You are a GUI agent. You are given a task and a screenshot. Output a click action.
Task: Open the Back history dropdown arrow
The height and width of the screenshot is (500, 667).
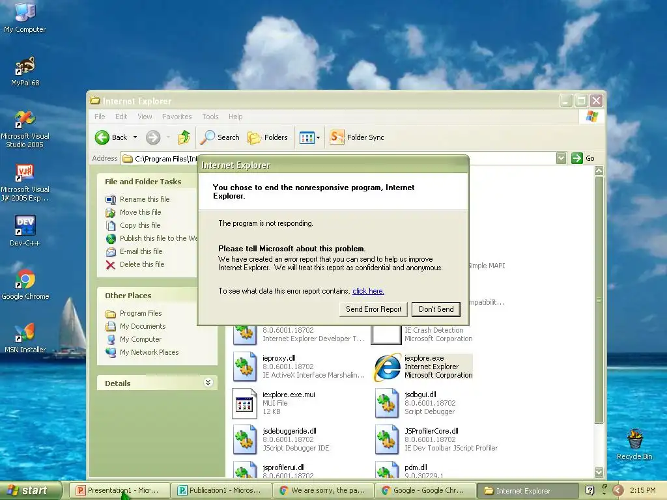click(135, 137)
